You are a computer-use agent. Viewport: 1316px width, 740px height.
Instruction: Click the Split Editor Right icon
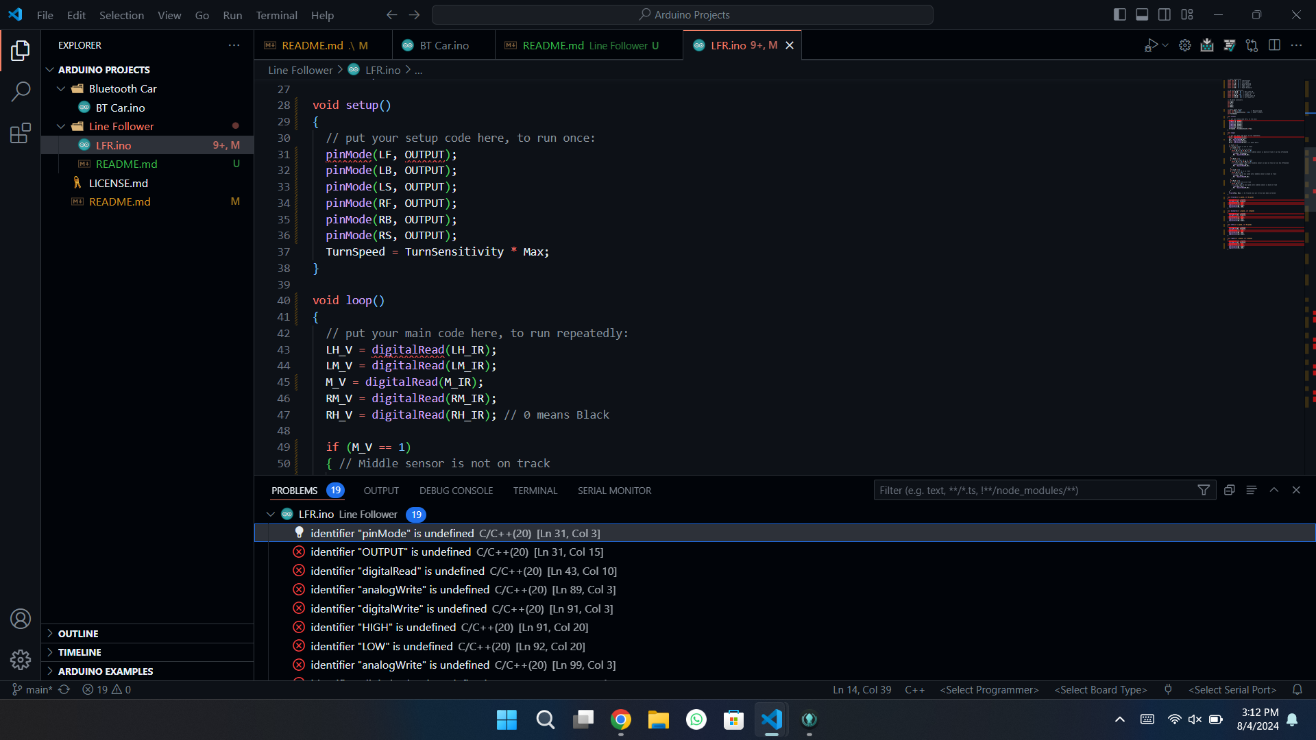tap(1274, 45)
